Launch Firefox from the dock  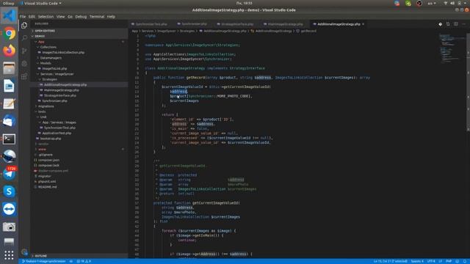9,51
